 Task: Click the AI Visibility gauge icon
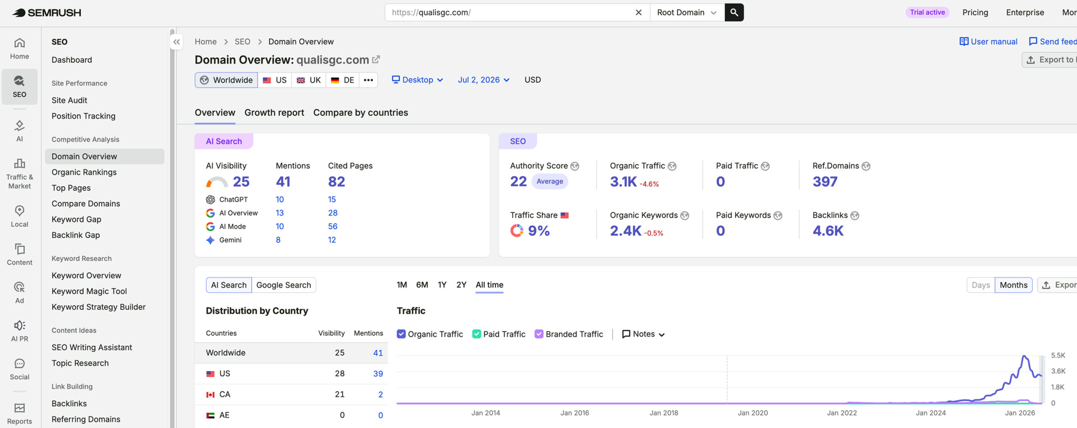coord(217,182)
